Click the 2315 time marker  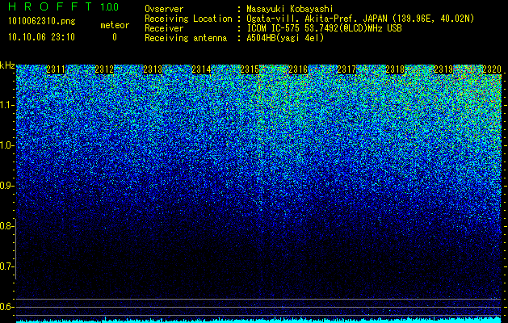(x=250, y=69)
